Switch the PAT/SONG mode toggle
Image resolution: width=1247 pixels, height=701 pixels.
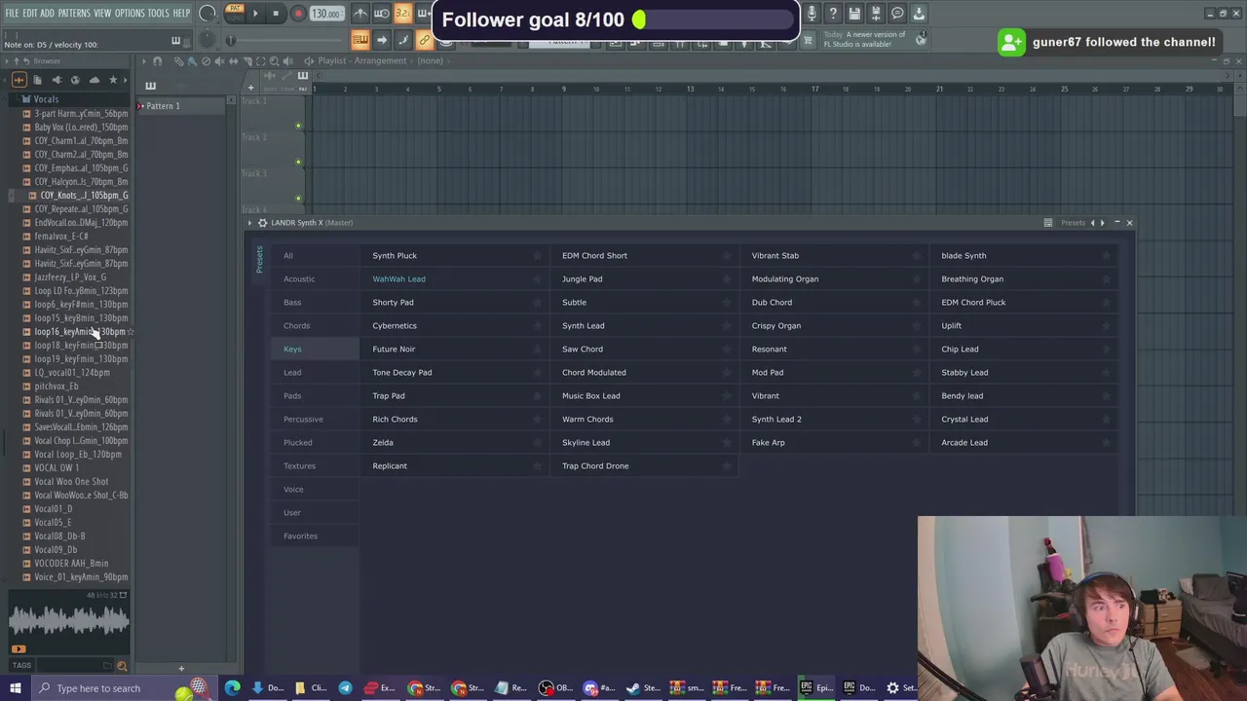(x=235, y=14)
